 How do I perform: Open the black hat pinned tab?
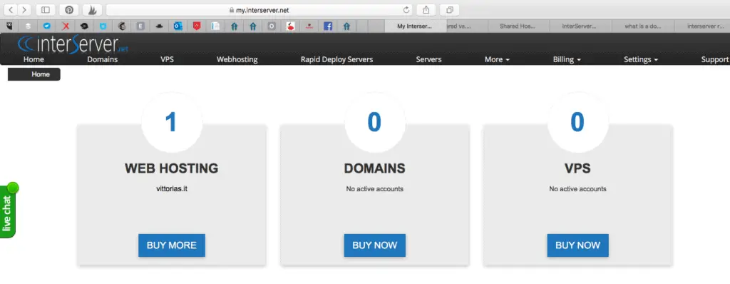point(159,26)
